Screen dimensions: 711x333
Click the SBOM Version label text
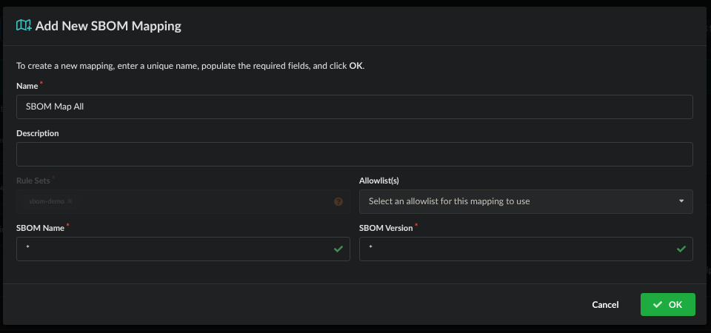386,228
